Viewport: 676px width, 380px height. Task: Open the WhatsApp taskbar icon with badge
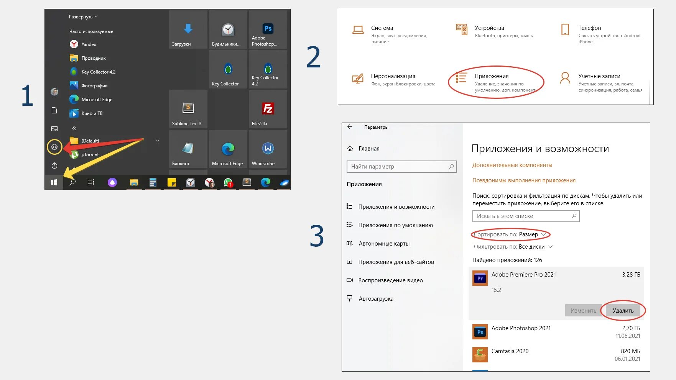coord(229,183)
